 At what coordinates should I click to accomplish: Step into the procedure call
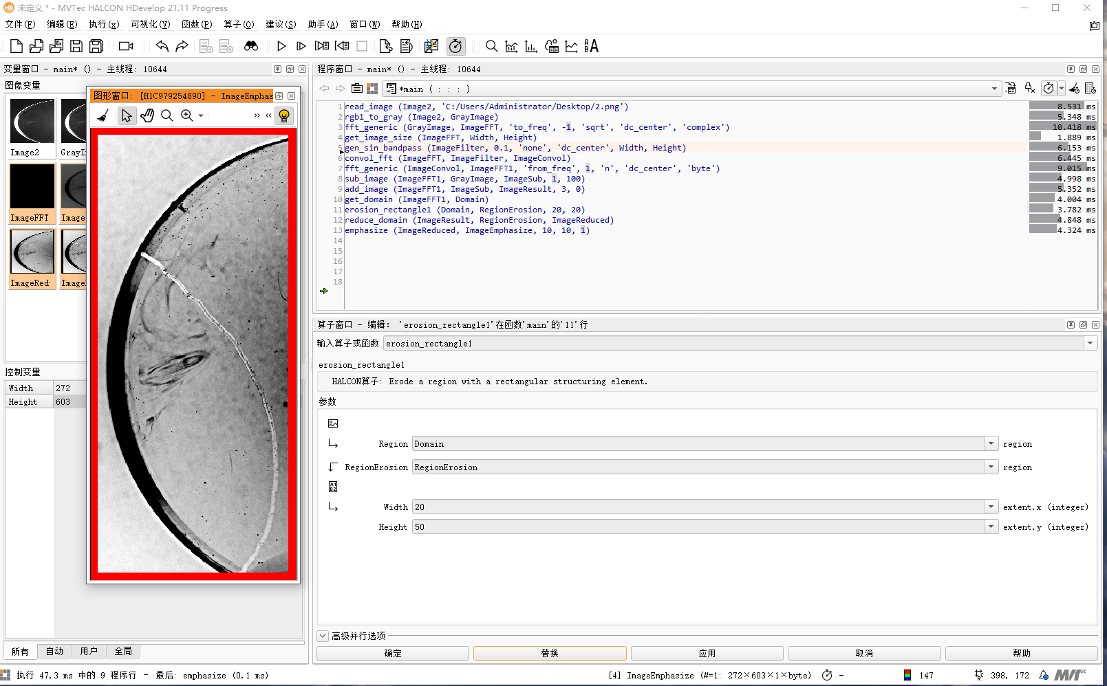pyautogui.click(x=321, y=46)
